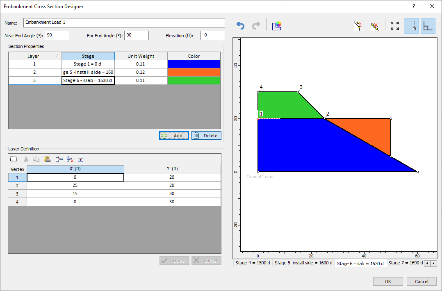Select the add vertex tool
The height and width of the screenshot is (291, 442).
coord(358,25)
